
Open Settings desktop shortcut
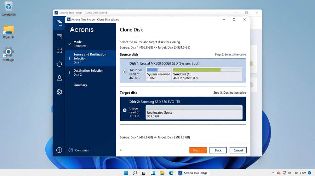pos(9,54)
